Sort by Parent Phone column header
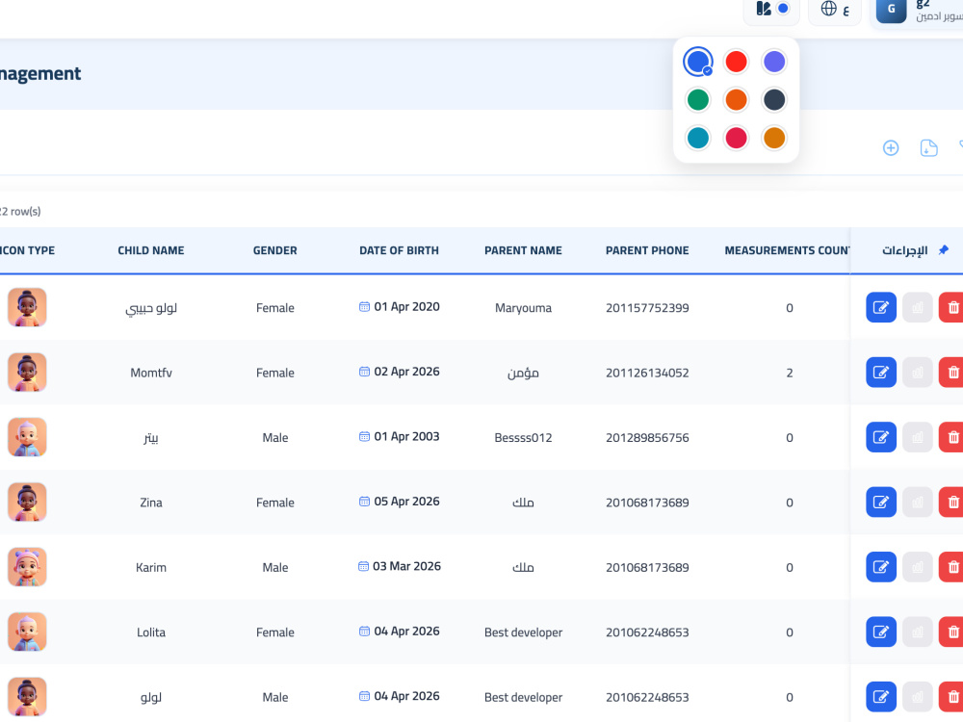The image size is (963, 722). (647, 250)
